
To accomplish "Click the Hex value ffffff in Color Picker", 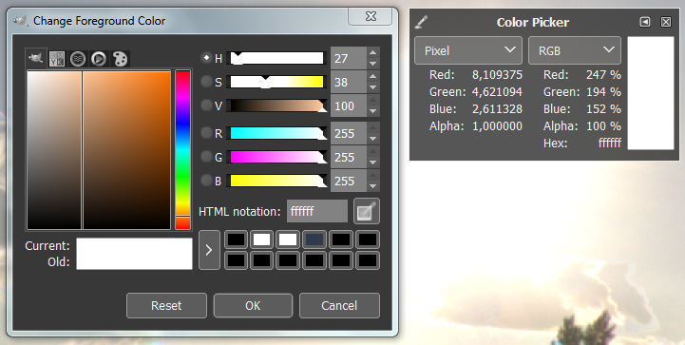I will 609,143.
